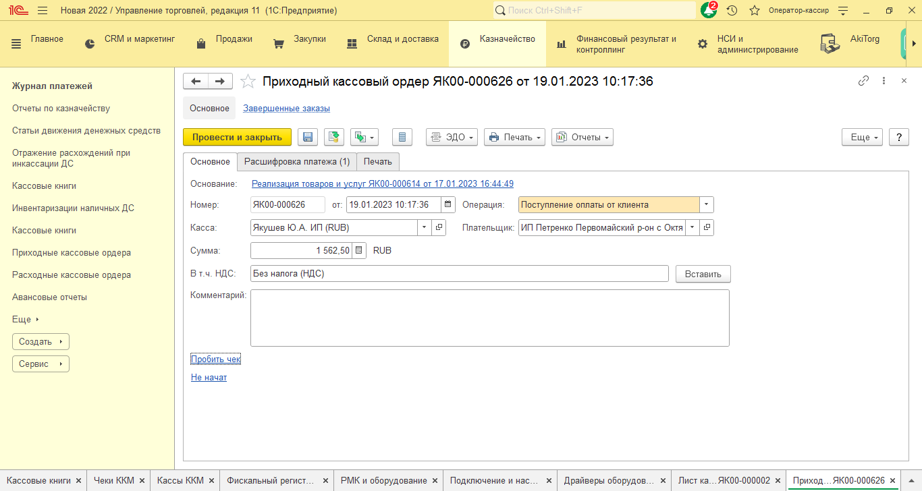Expand the Операция dropdown list
This screenshot has width=922, height=491.
click(706, 204)
